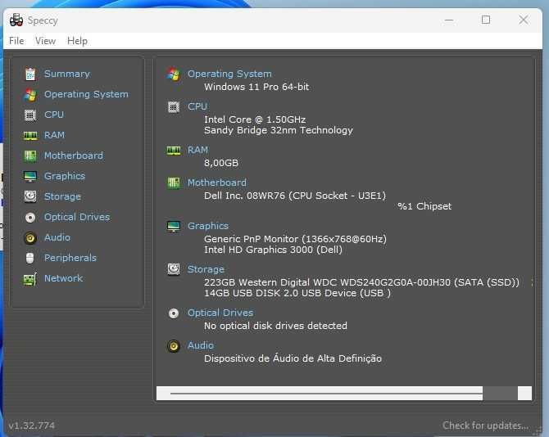Click No optical disk drives detected text
The width and height of the screenshot is (549, 437).
(x=275, y=326)
